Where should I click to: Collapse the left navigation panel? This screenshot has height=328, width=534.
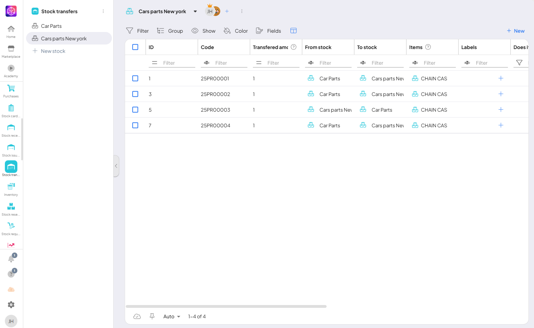coord(116,166)
